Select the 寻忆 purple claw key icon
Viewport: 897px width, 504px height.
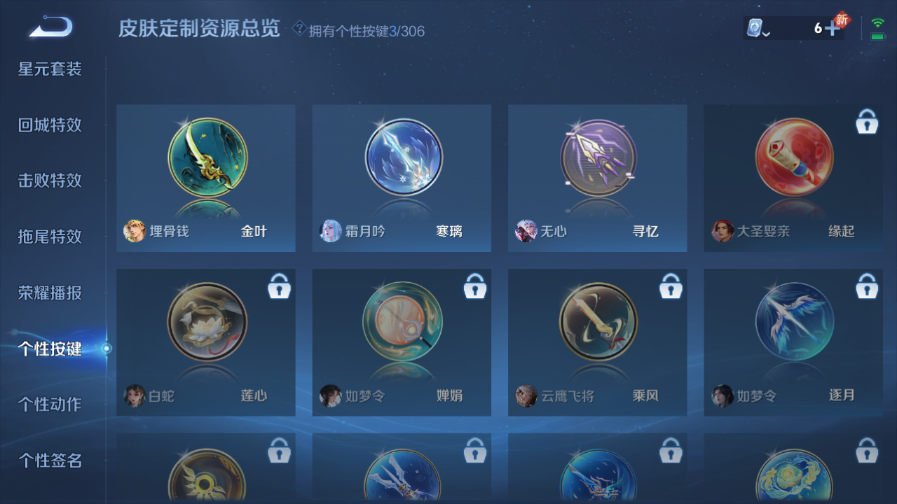pos(598,157)
